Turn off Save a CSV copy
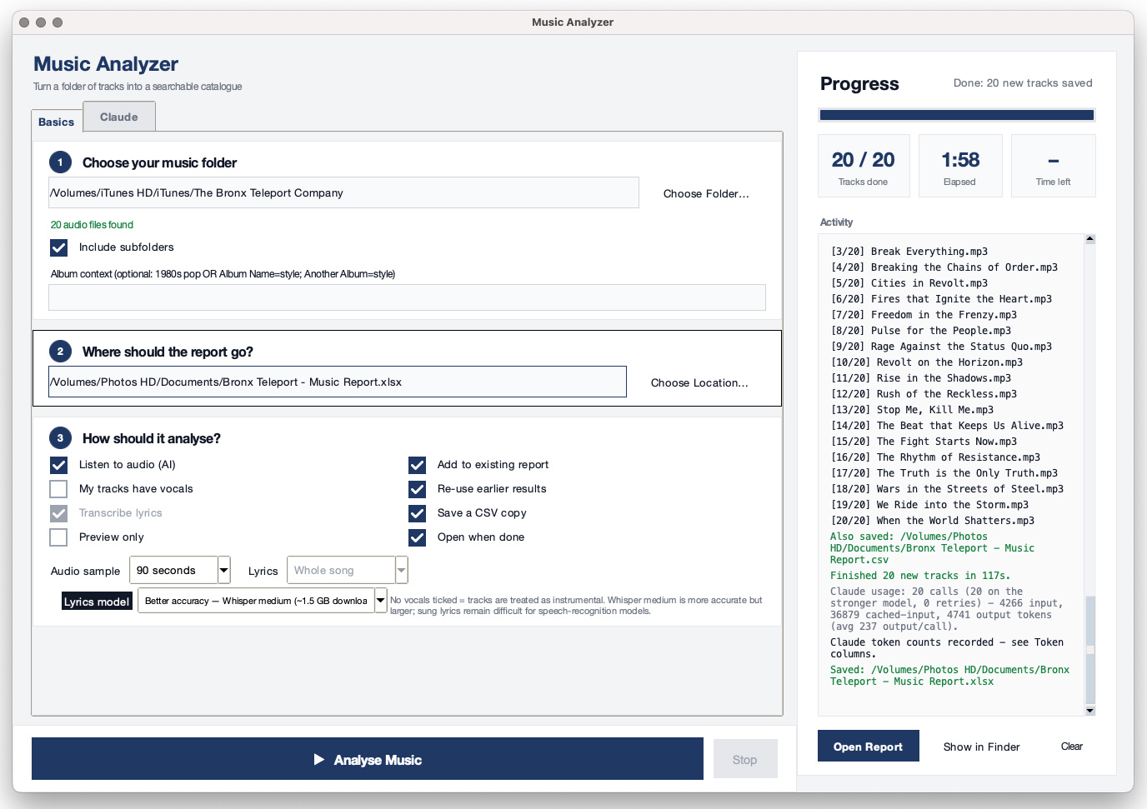Viewport: 1147px width, 809px height. click(x=417, y=513)
